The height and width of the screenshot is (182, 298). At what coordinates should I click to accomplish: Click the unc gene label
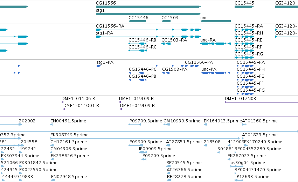(203, 18)
